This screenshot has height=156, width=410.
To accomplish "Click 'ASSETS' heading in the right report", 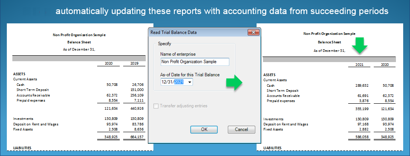I will coord(269,75).
